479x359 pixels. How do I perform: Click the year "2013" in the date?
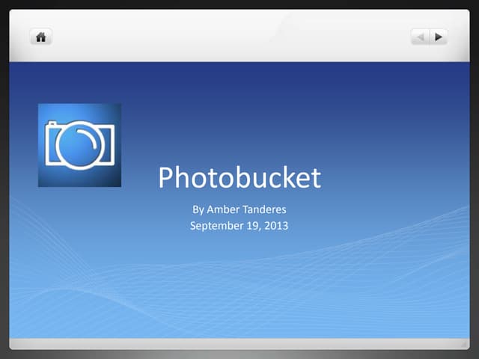[274, 224]
